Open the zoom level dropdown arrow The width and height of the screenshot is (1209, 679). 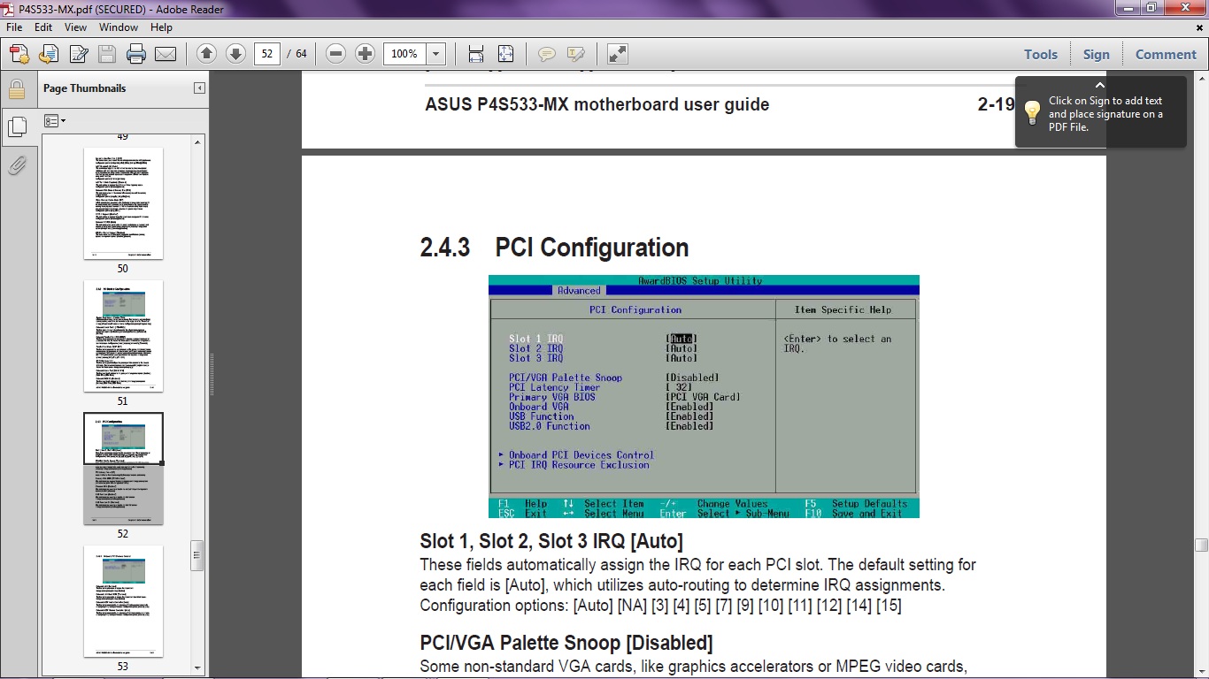point(436,54)
